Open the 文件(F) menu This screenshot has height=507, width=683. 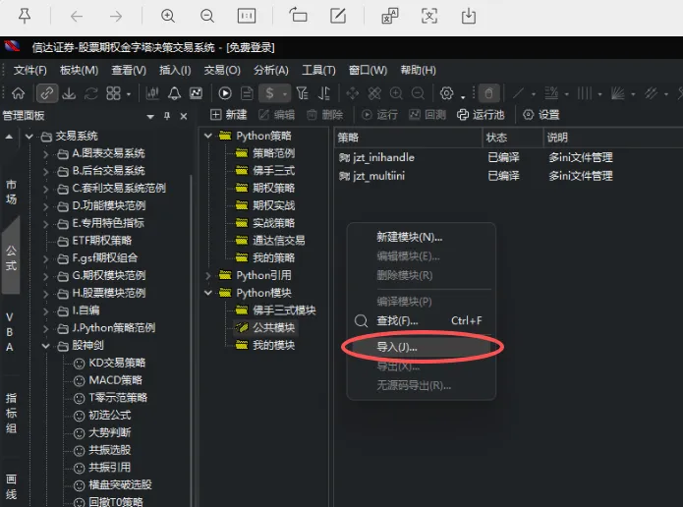[x=30, y=70]
